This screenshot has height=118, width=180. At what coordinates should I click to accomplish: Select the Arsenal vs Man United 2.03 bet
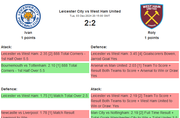point(134,71)
